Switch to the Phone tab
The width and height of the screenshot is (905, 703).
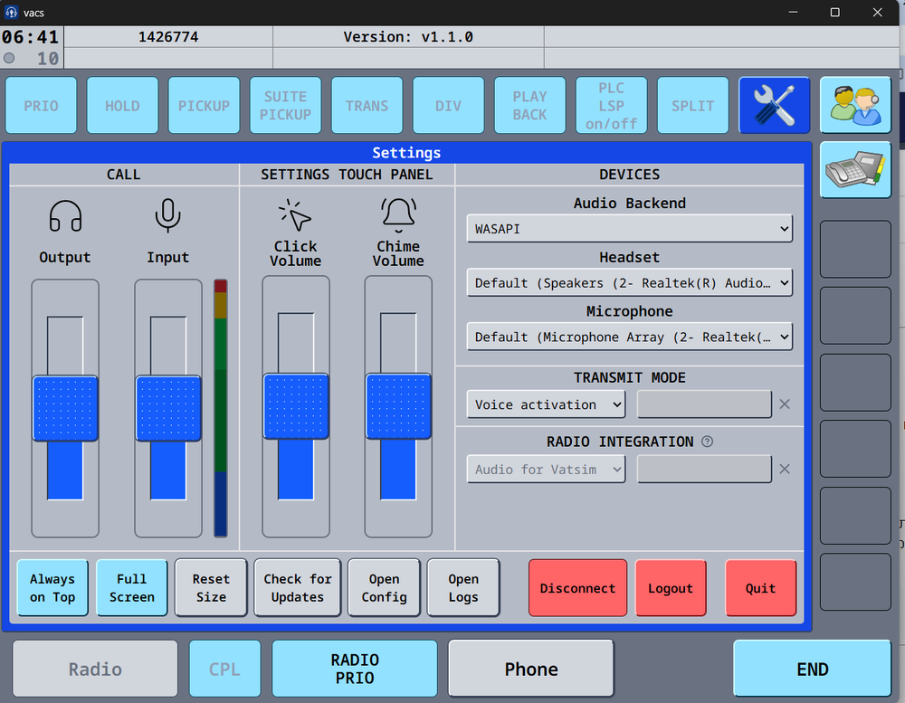(531, 670)
